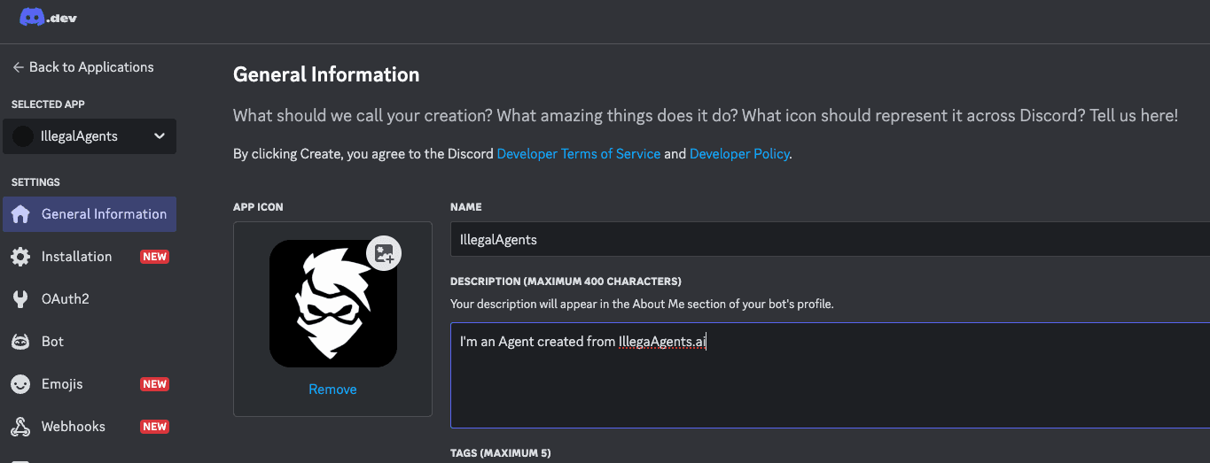Viewport: 1210px width, 463px height.
Task: Click the ninja app icon thumbnail
Action: [x=332, y=304]
